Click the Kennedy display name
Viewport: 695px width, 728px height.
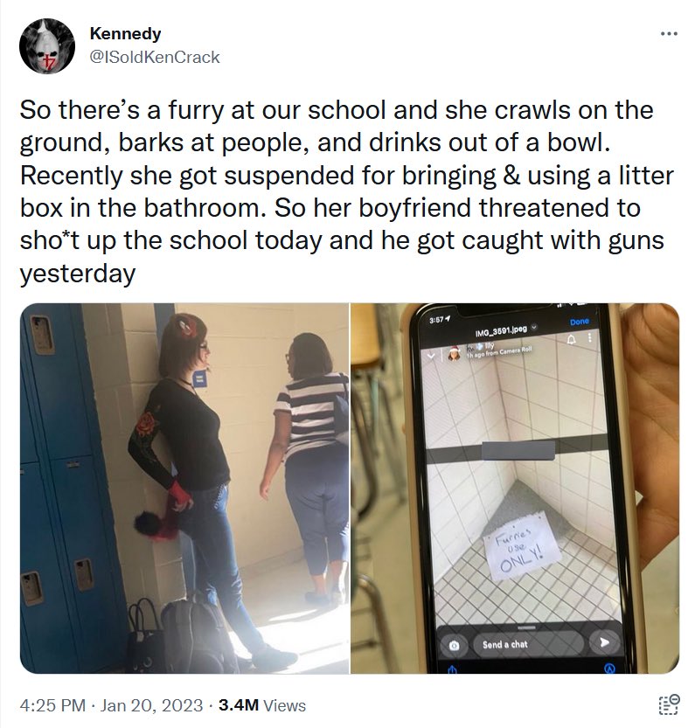[x=125, y=33]
